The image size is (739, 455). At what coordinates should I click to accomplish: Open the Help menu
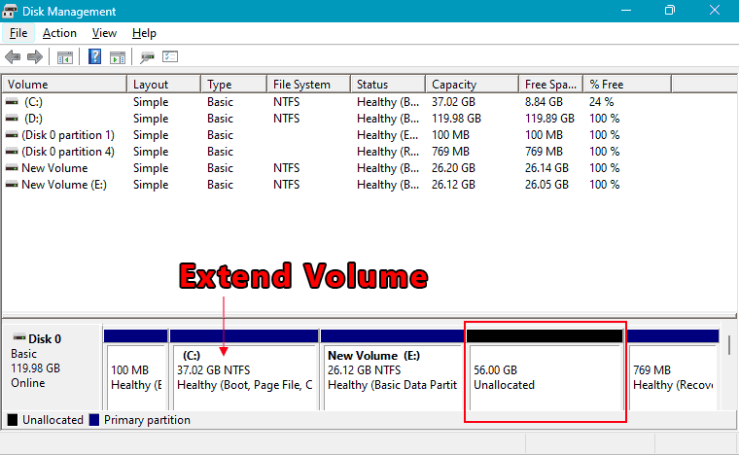(x=144, y=33)
